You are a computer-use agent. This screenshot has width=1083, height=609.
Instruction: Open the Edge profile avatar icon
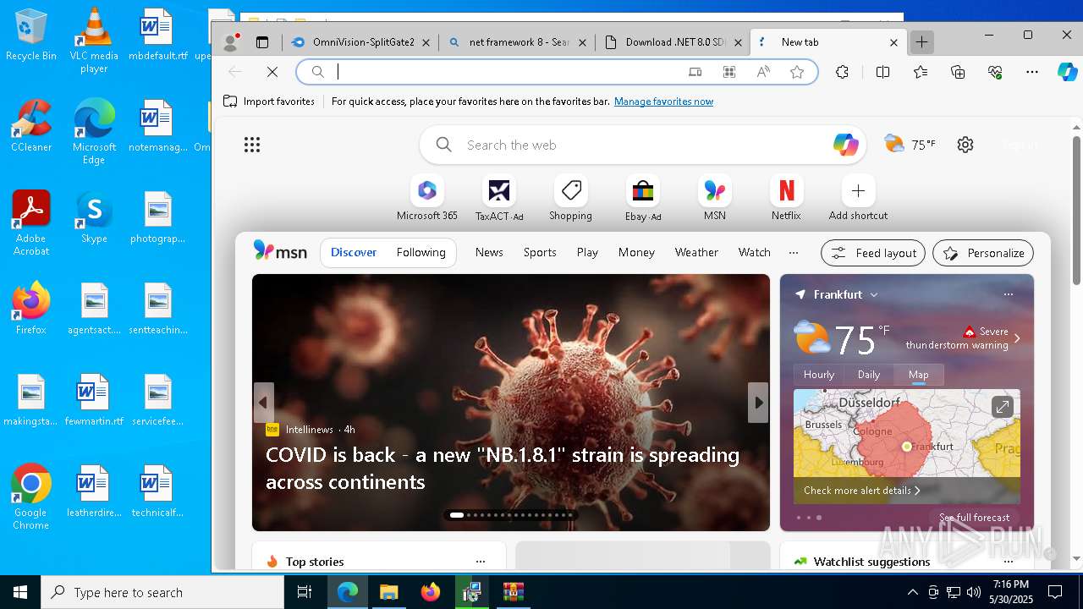pyautogui.click(x=229, y=42)
